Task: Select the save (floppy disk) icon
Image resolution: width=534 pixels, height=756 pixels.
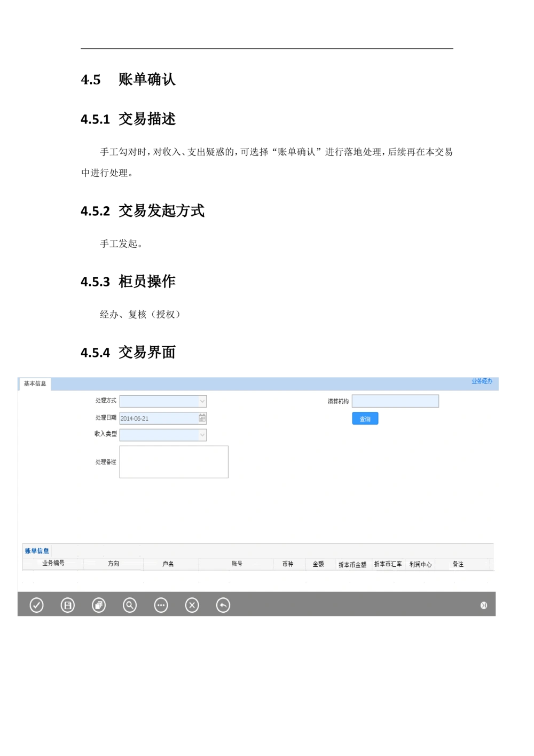Action: [x=68, y=605]
